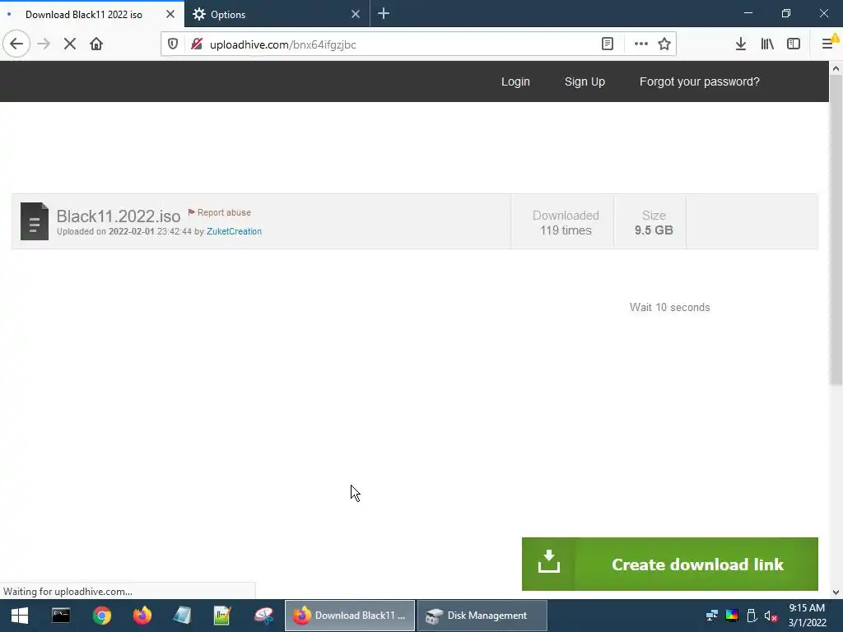Click the 'Wait 10 seconds' countdown text

670,308
